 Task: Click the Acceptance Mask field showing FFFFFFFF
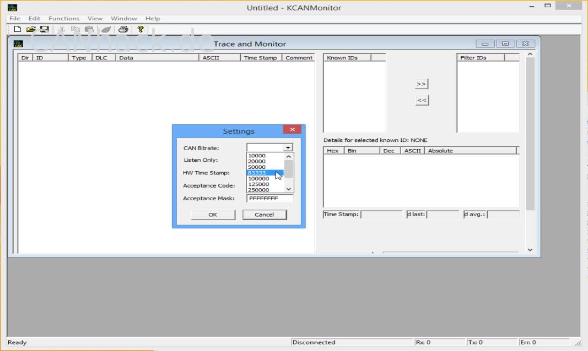pos(270,198)
